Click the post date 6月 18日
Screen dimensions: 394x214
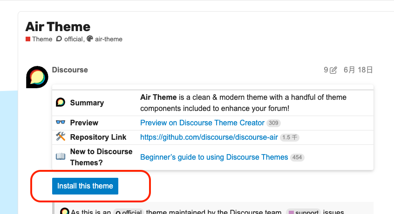358,70
